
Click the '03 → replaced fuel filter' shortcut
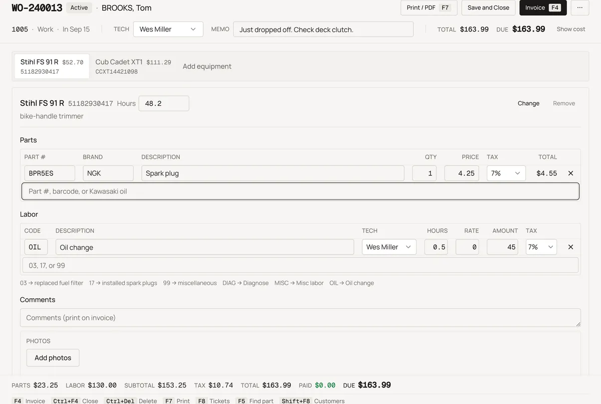click(x=52, y=283)
